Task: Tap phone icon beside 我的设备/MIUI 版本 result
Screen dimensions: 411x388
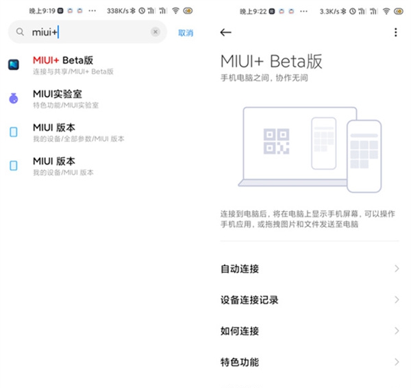Action: click(14, 165)
